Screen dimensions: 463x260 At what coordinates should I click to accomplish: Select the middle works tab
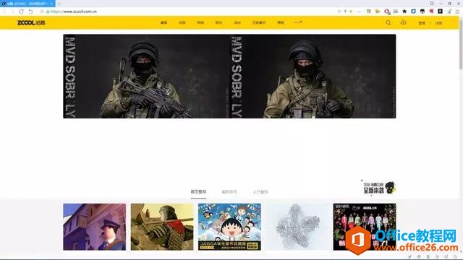click(x=229, y=192)
